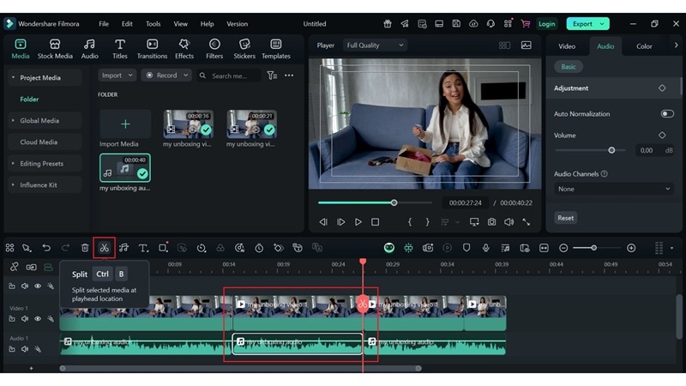The image size is (686, 386).
Task: Select the Split scissors tool in timeline toolbar
Action: pyautogui.click(x=104, y=248)
